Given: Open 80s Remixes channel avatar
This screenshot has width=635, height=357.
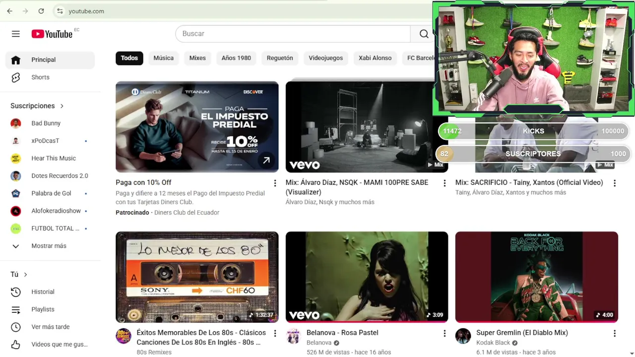Looking at the screenshot, I should coord(124,336).
